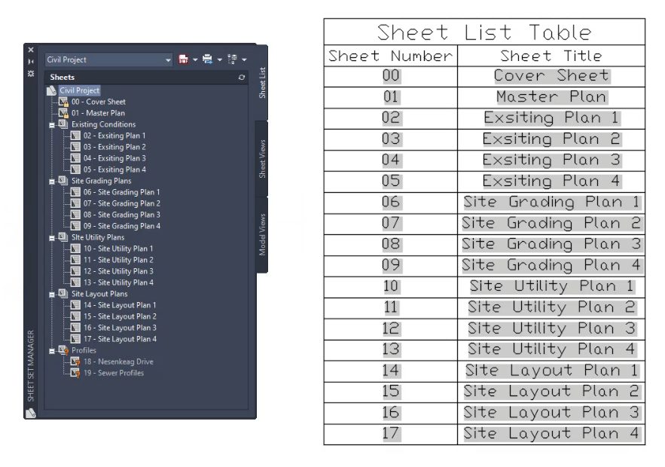Click the Site Layout Plans subset icon
The height and width of the screenshot is (467, 665).
pyautogui.click(x=63, y=293)
